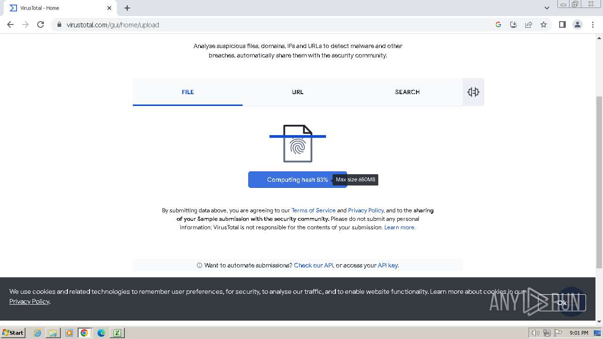This screenshot has width=603, height=339.
Task: Open Windows Media Player taskbar icon
Action: 69,333
